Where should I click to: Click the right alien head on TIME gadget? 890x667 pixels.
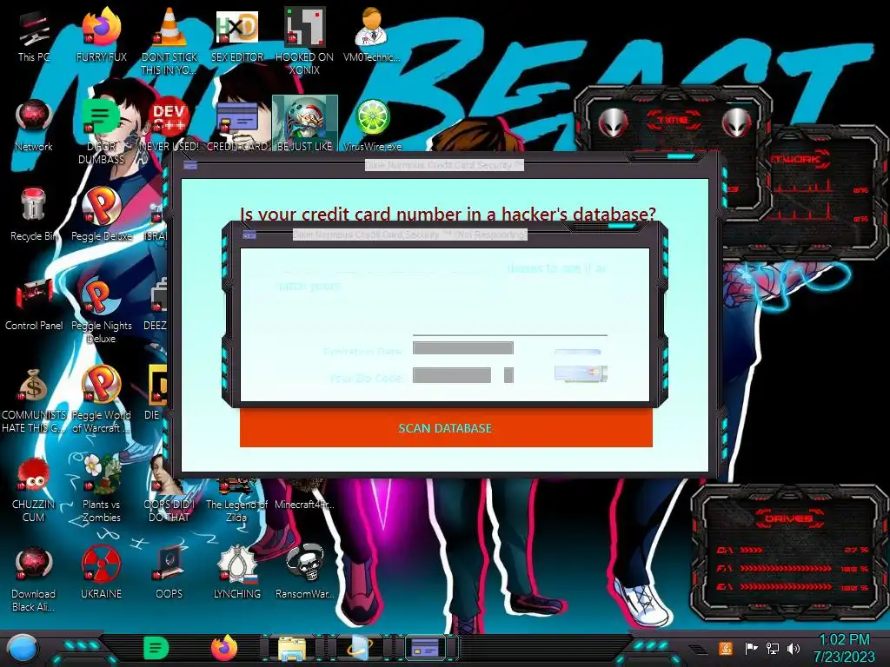[737, 122]
